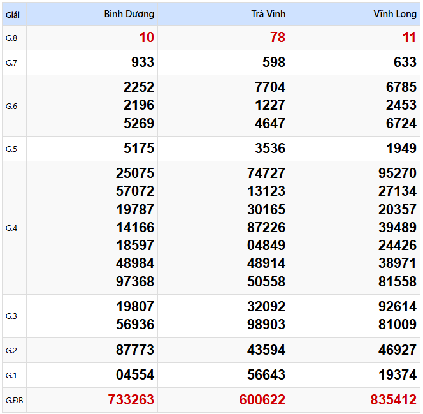The image size is (423, 414).
Task: Click G.4 number 25075
Action: 135,174
